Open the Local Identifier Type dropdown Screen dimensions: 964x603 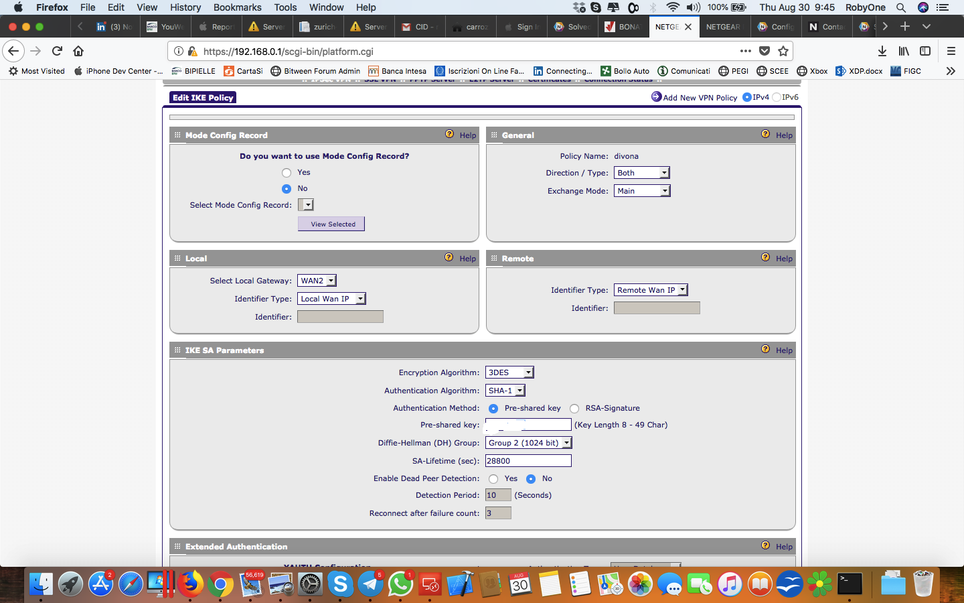click(332, 299)
